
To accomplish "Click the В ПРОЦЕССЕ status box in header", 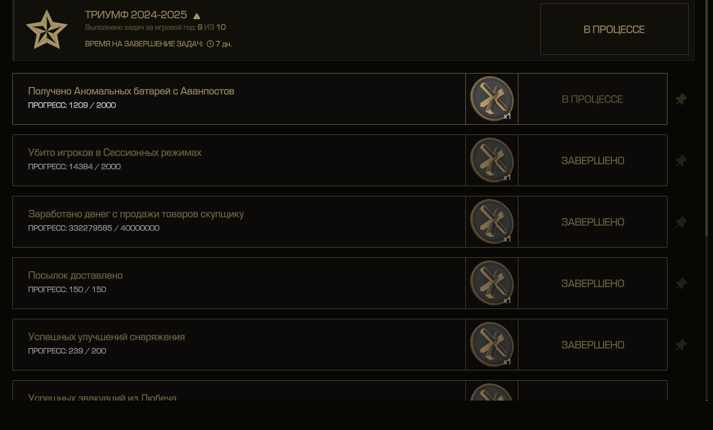I will pos(614,29).
